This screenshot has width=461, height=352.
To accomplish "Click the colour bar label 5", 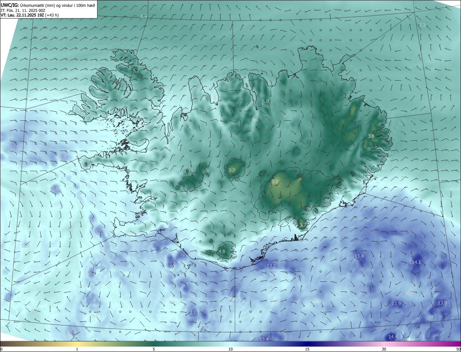I will (x=154, y=349).
